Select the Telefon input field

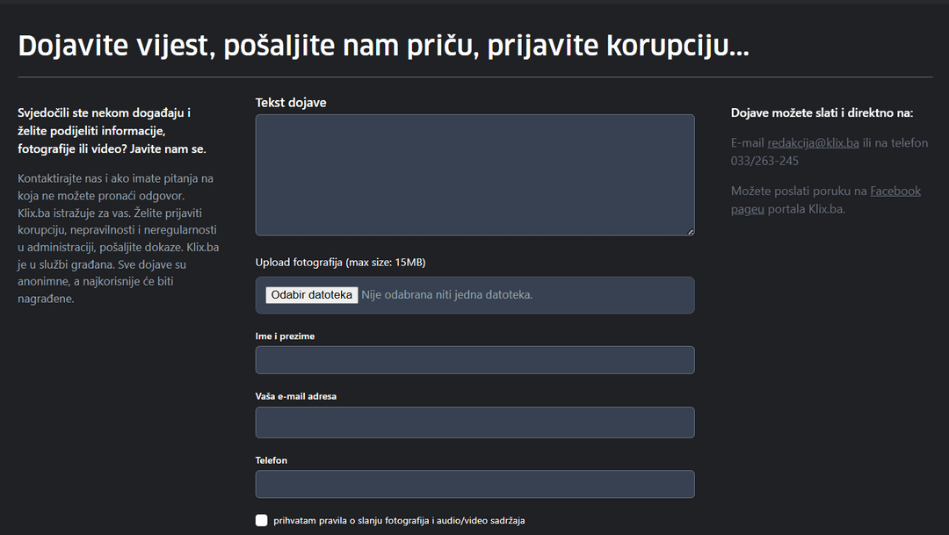[x=474, y=484]
